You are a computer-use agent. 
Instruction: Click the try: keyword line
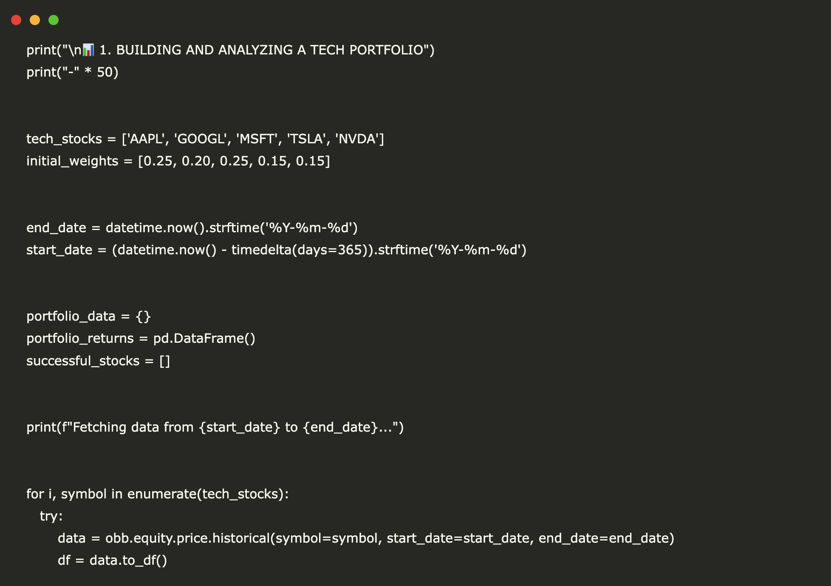(x=51, y=516)
